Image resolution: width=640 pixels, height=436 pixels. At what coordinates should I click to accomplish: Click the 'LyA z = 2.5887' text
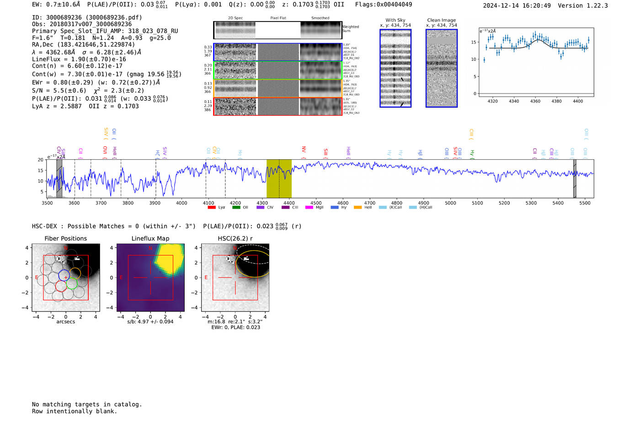57,106
